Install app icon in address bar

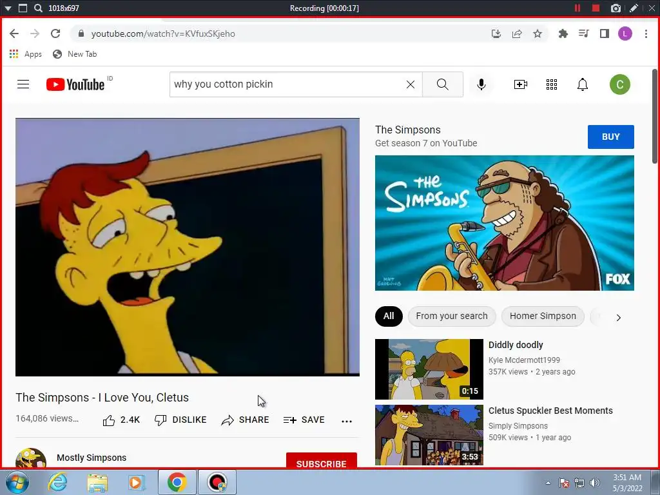click(496, 34)
